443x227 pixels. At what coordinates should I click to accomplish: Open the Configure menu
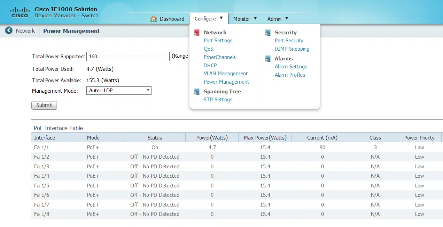tap(209, 19)
